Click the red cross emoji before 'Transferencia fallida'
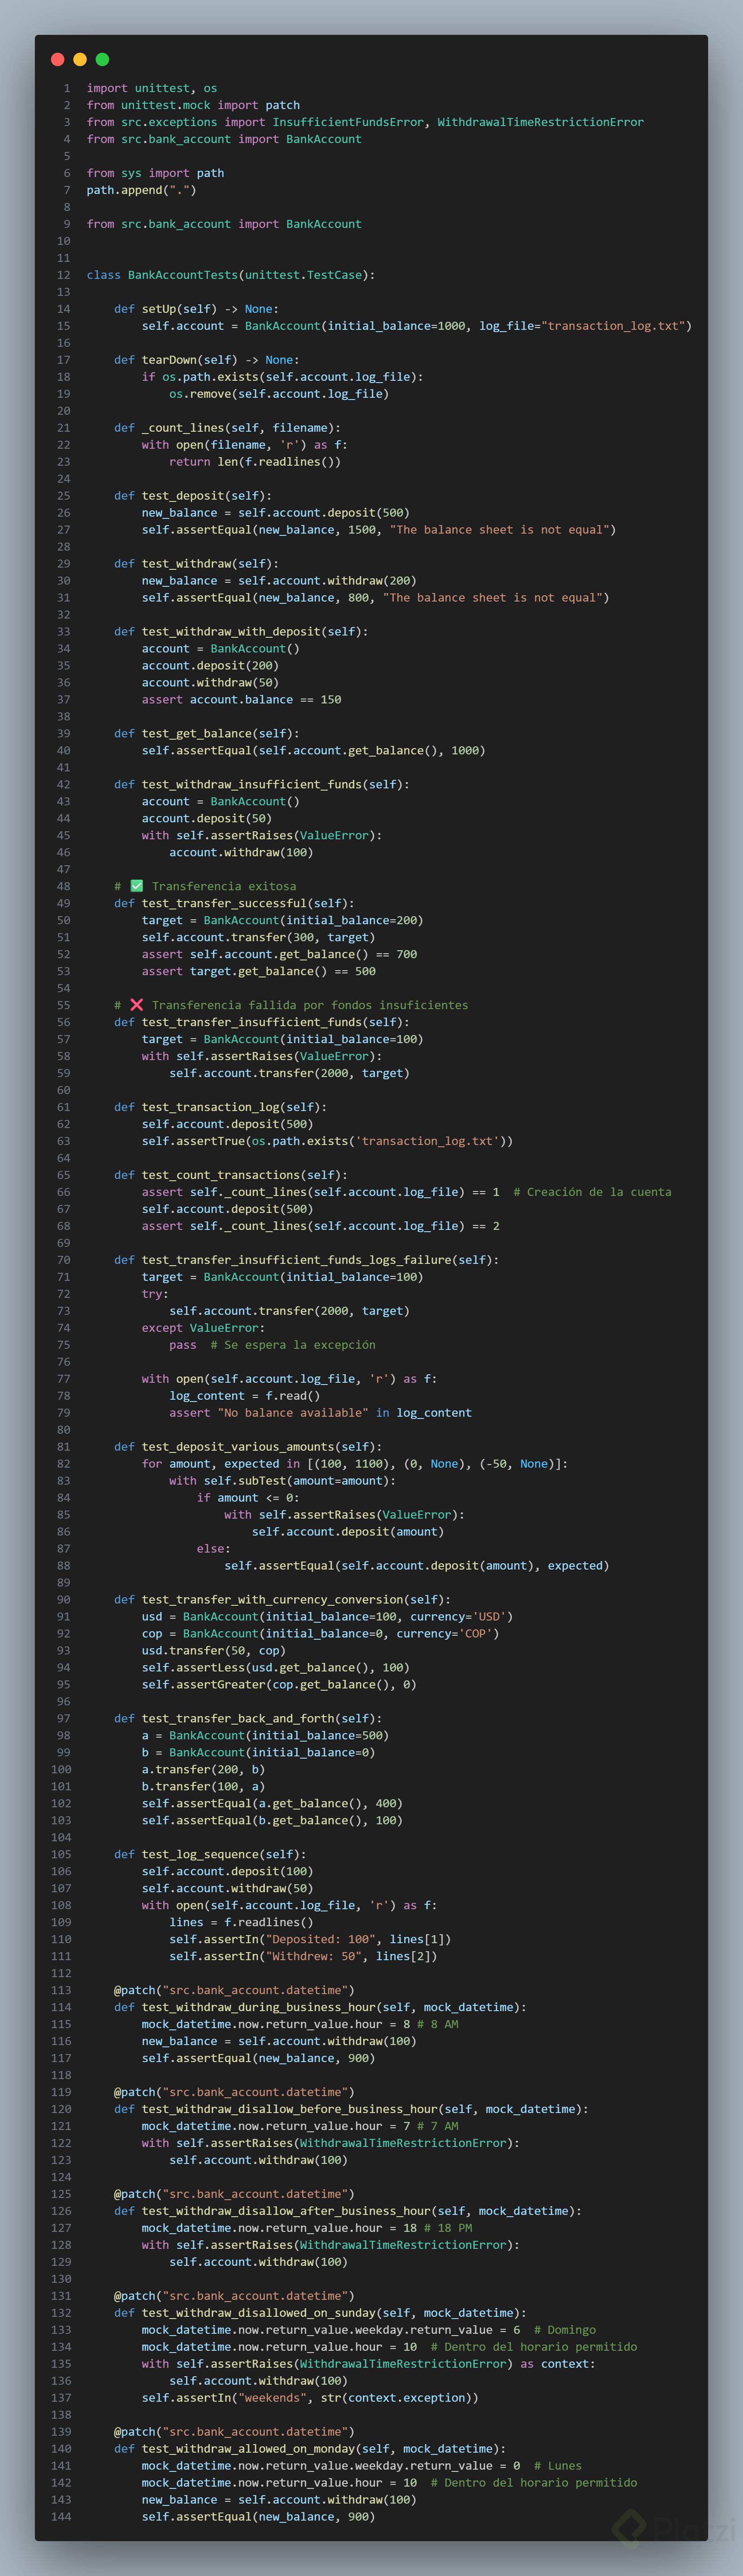The image size is (743, 2576). click(137, 1005)
